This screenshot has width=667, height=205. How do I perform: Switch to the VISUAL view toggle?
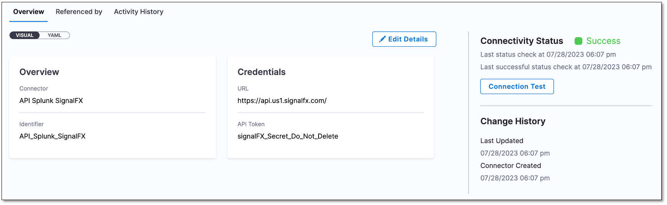[25, 35]
